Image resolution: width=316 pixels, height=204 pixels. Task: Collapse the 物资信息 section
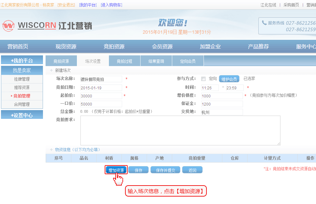pos(51,150)
